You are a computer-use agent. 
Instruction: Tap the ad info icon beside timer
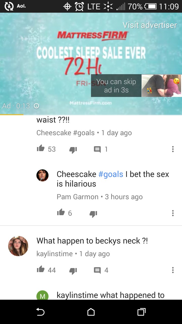point(36,106)
